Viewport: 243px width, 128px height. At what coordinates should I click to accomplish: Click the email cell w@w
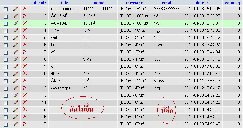(x=159, y=81)
